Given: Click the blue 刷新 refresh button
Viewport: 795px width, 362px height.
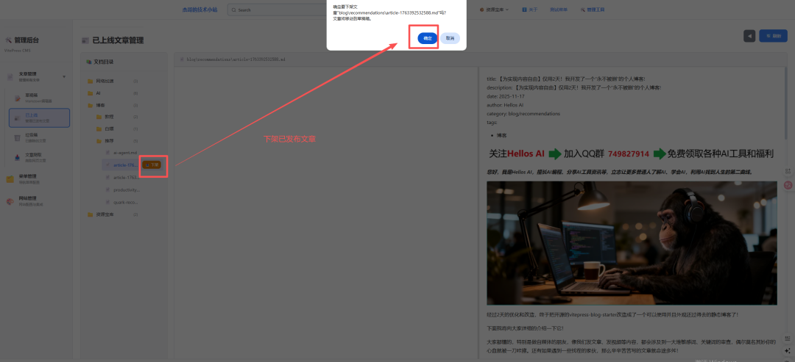Looking at the screenshot, I should click(x=772, y=36).
